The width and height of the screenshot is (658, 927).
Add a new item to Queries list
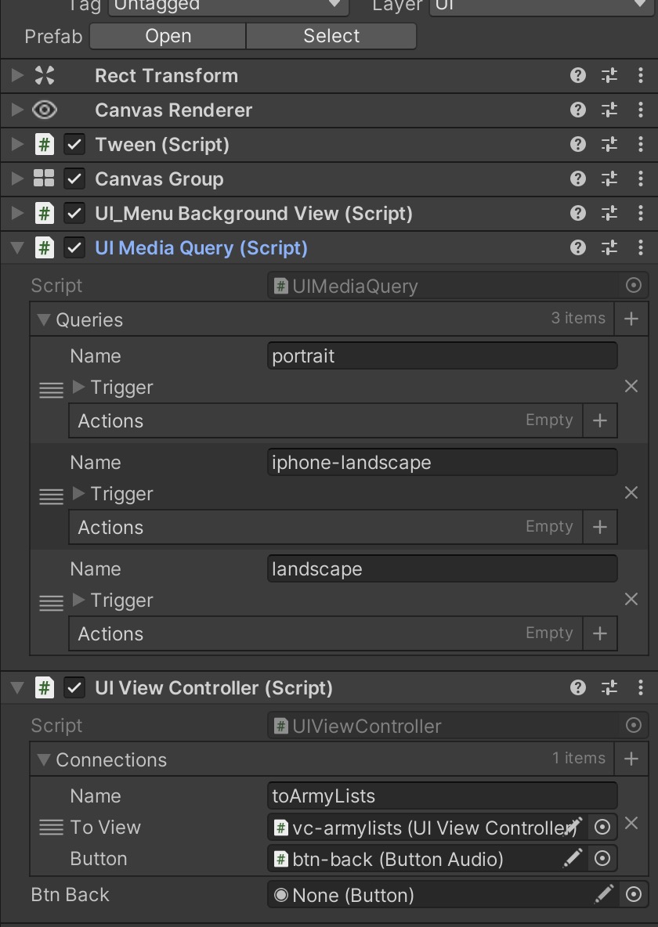coord(631,319)
